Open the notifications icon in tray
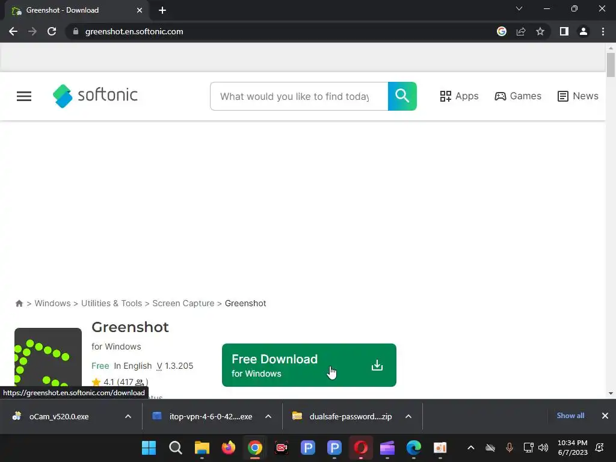Viewport: 616px width, 462px height. (600, 448)
